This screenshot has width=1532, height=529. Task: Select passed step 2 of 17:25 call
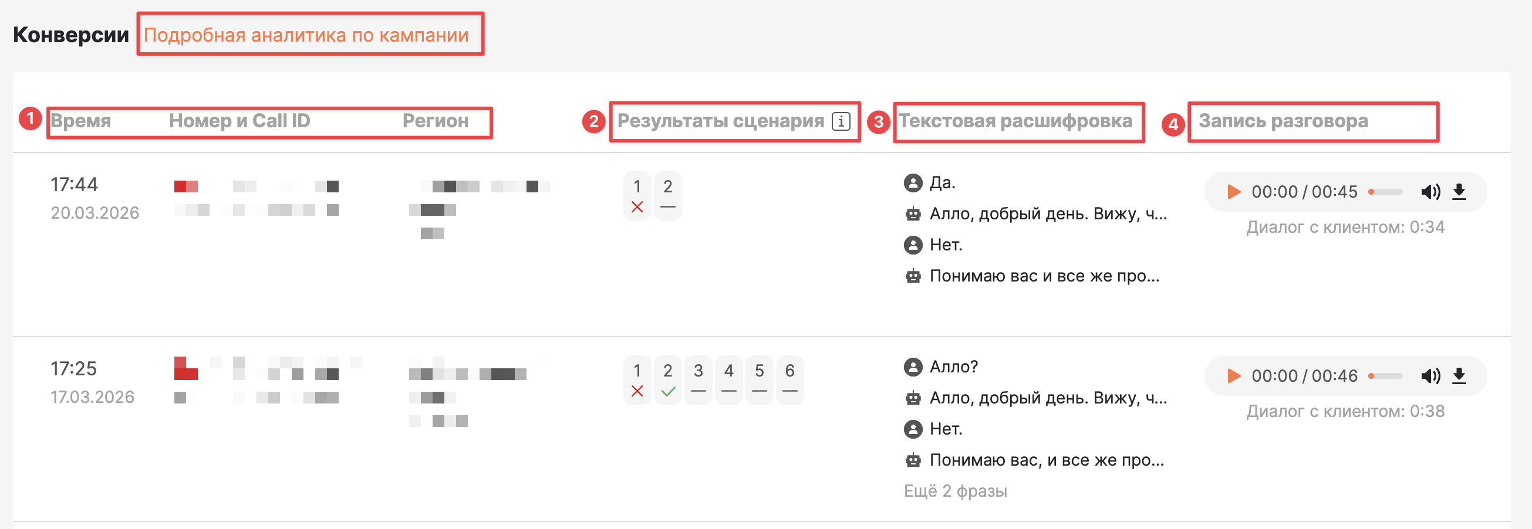[x=668, y=381]
